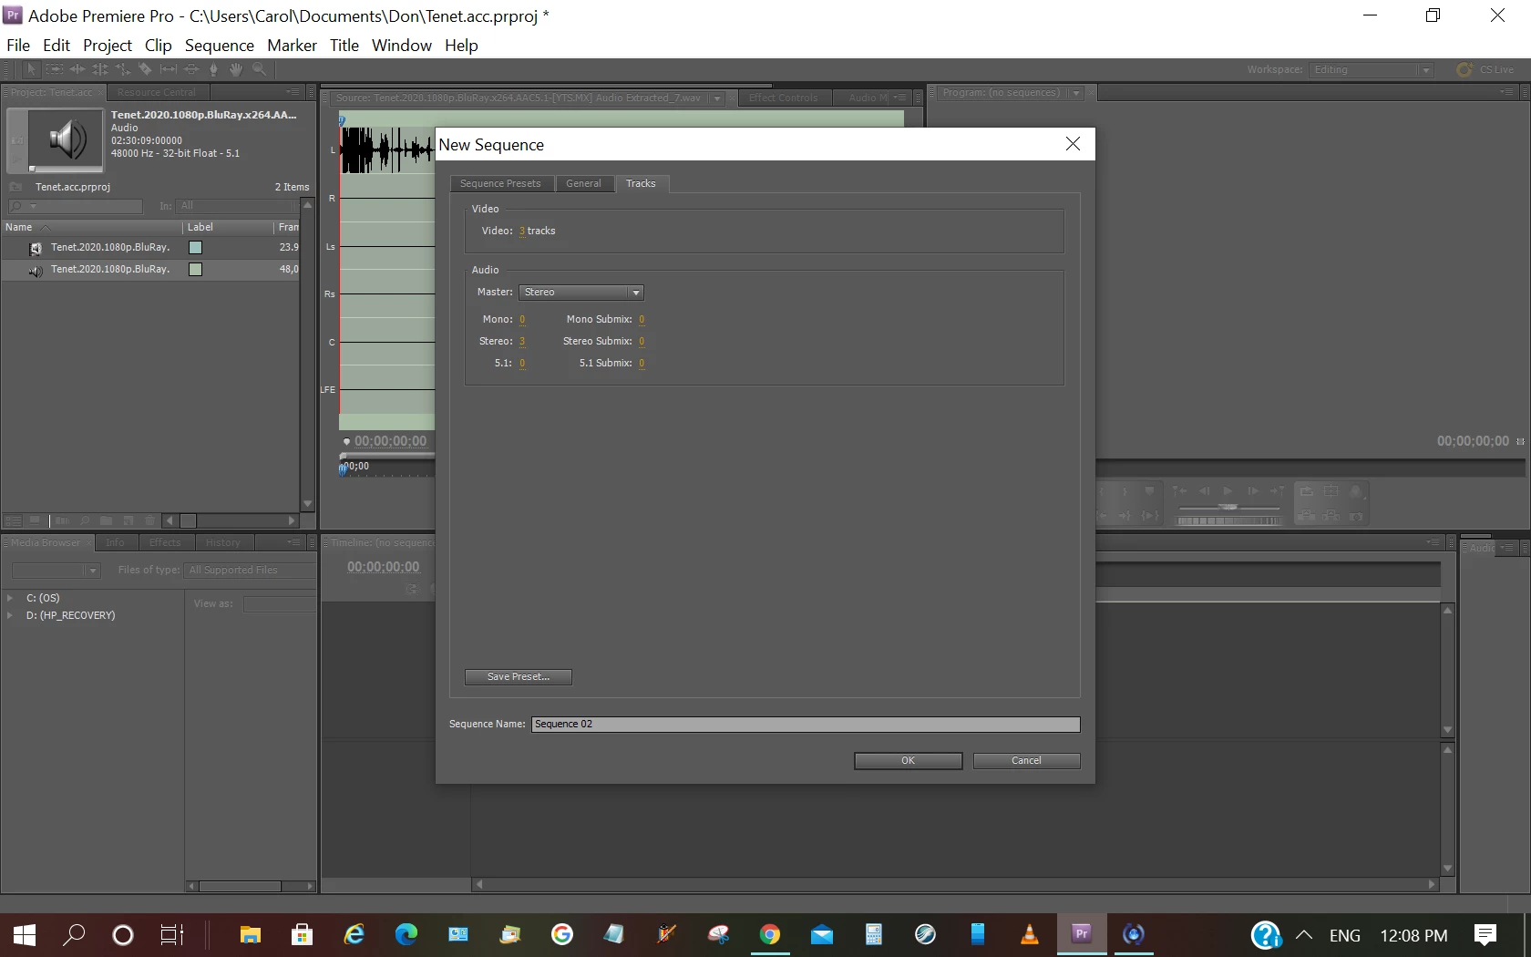Open the Source panel clip dropdown arrow
This screenshot has height=957, width=1531.
click(717, 98)
